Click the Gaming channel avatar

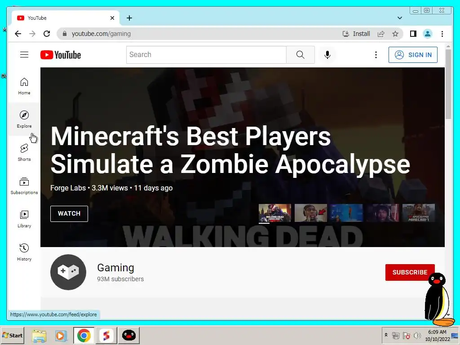click(x=68, y=272)
